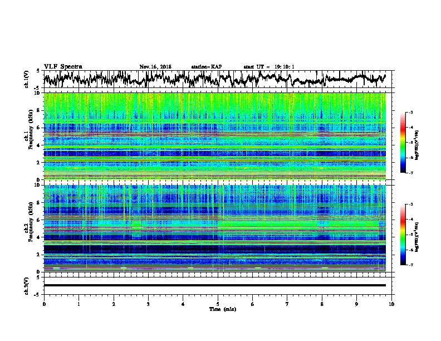Viewport: 441px width, 341px height.
Task: Click the flat black ch.3 voltage trace
Action: tap(214, 285)
